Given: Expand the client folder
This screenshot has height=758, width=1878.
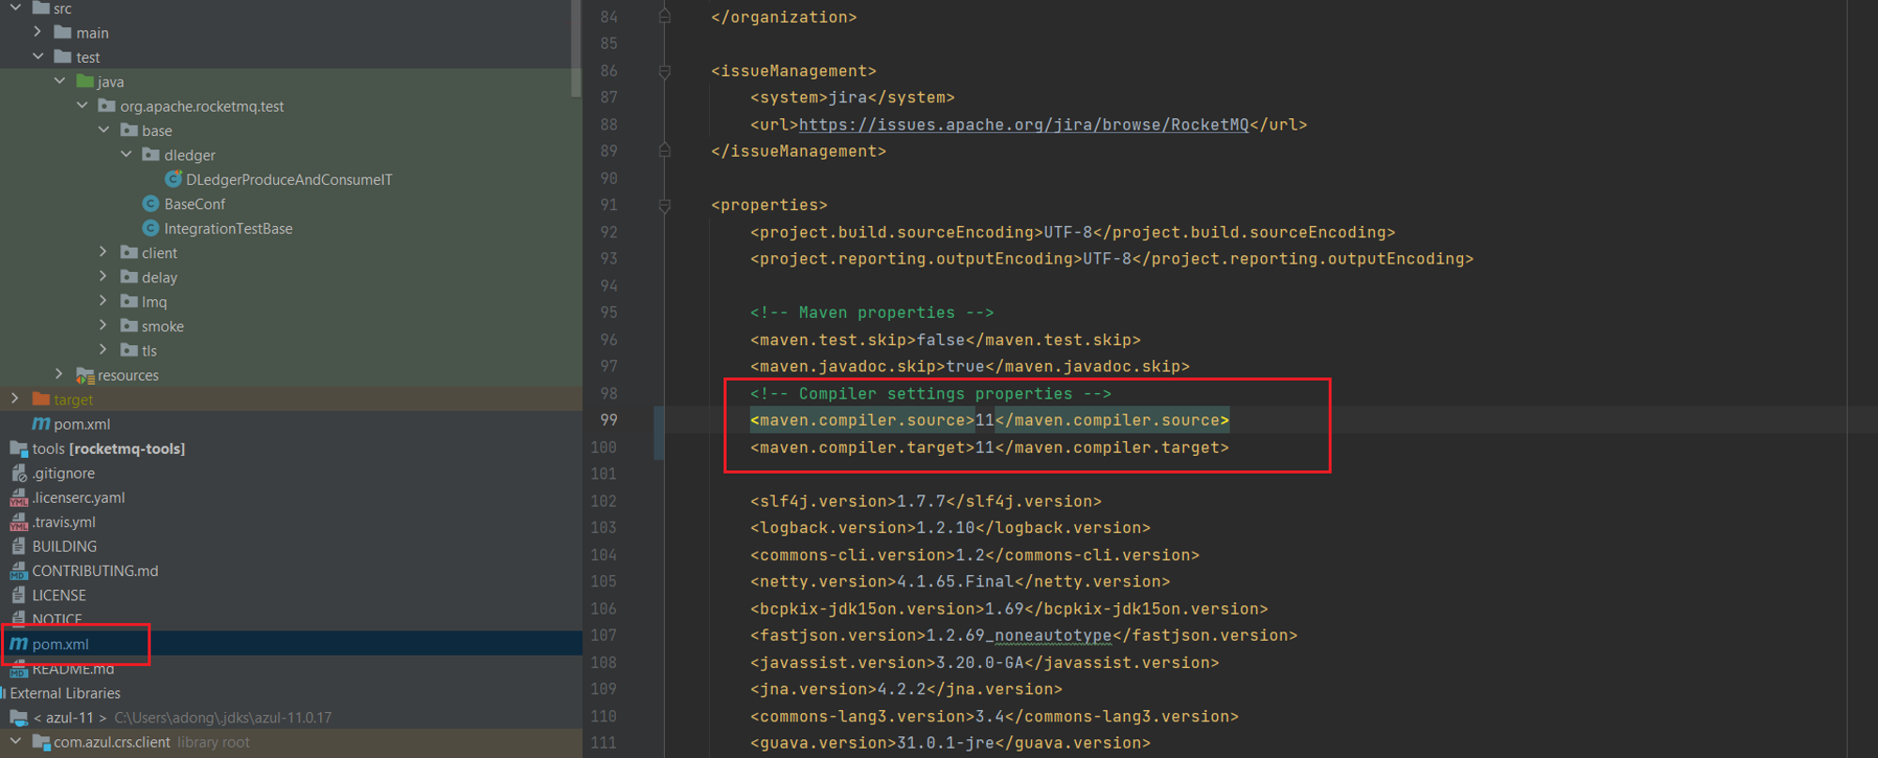Looking at the screenshot, I should point(103,252).
